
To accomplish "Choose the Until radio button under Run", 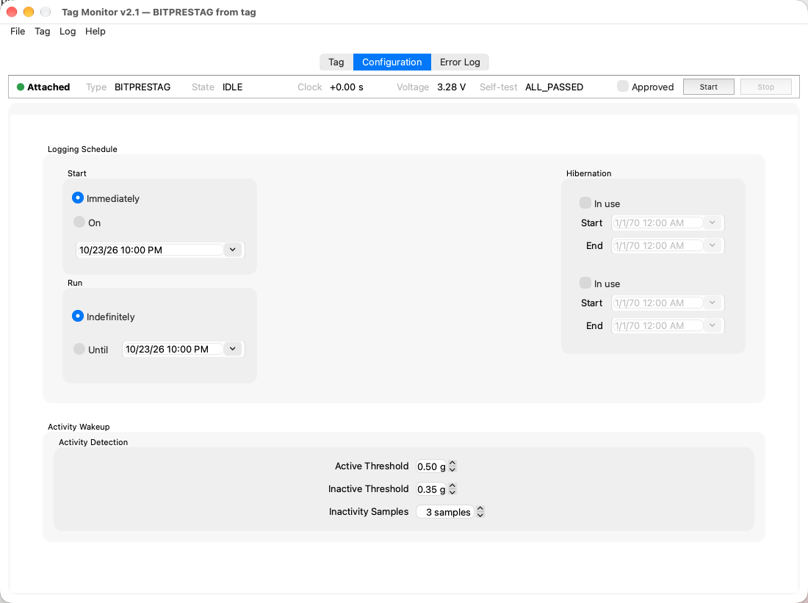I will [x=79, y=349].
